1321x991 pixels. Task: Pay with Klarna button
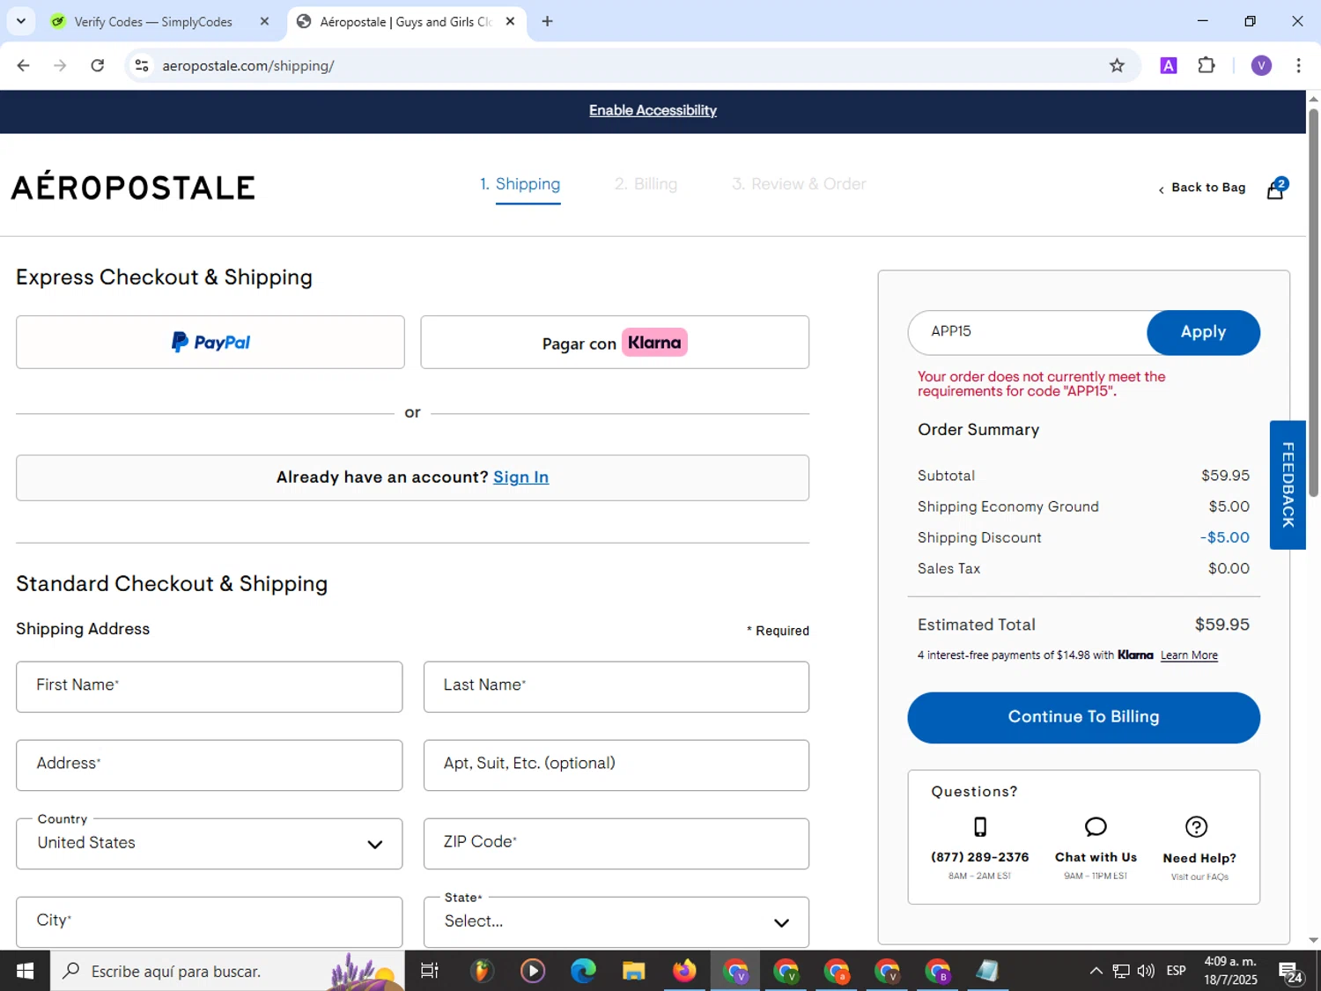pos(615,342)
